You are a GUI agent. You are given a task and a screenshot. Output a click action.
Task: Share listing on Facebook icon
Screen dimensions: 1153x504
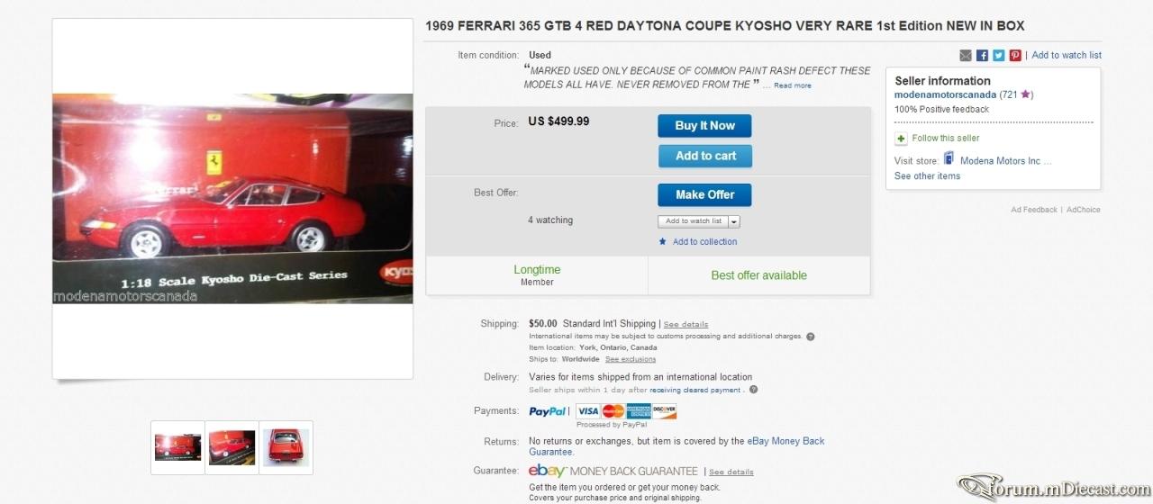[982, 55]
